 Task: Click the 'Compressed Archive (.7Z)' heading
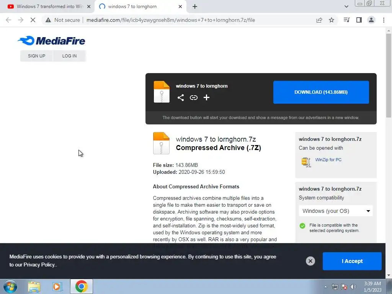(219, 148)
